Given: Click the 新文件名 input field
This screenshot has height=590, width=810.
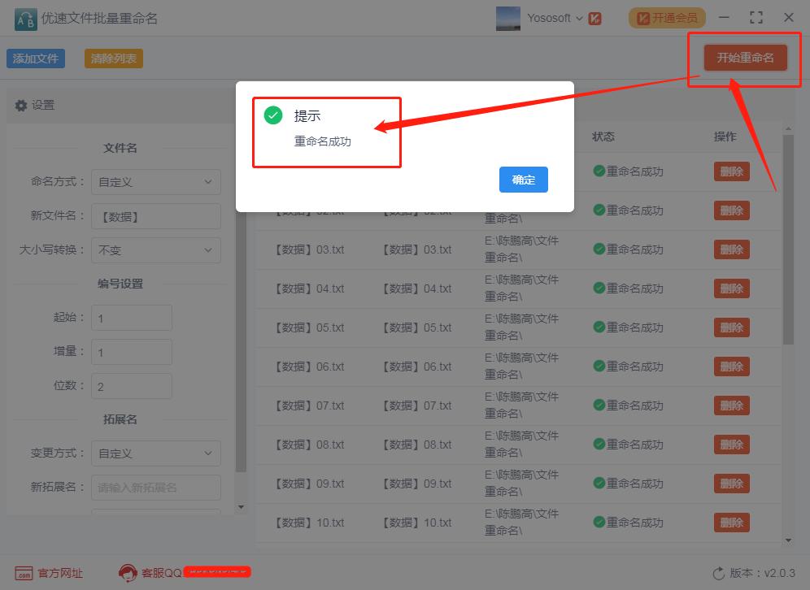Looking at the screenshot, I should (x=155, y=216).
